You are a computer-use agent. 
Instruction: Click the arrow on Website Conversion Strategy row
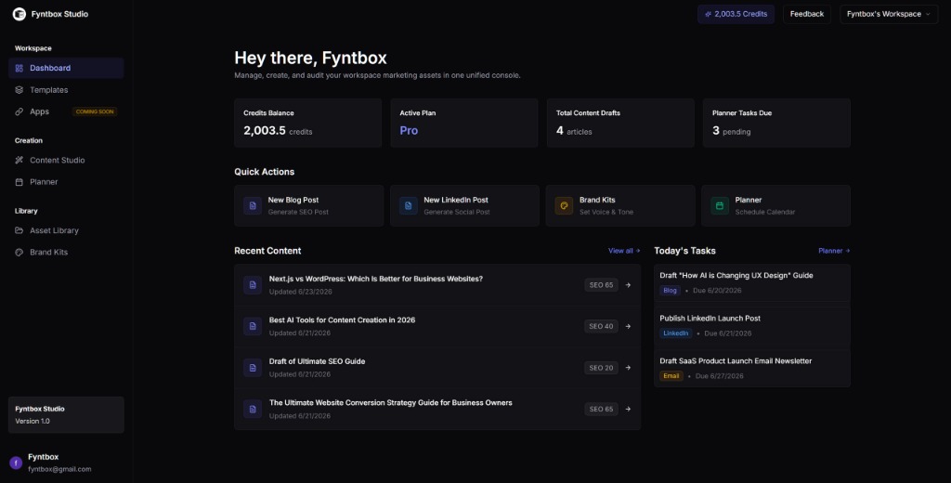pyautogui.click(x=628, y=409)
